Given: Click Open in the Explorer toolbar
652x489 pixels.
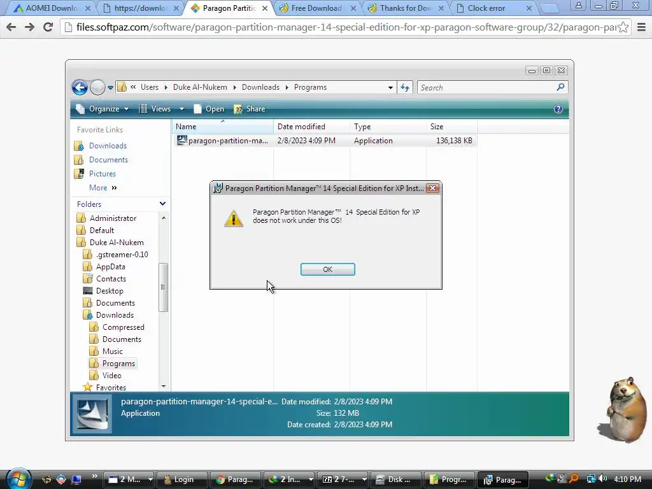Looking at the screenshot, I should (x=209, y=109).
